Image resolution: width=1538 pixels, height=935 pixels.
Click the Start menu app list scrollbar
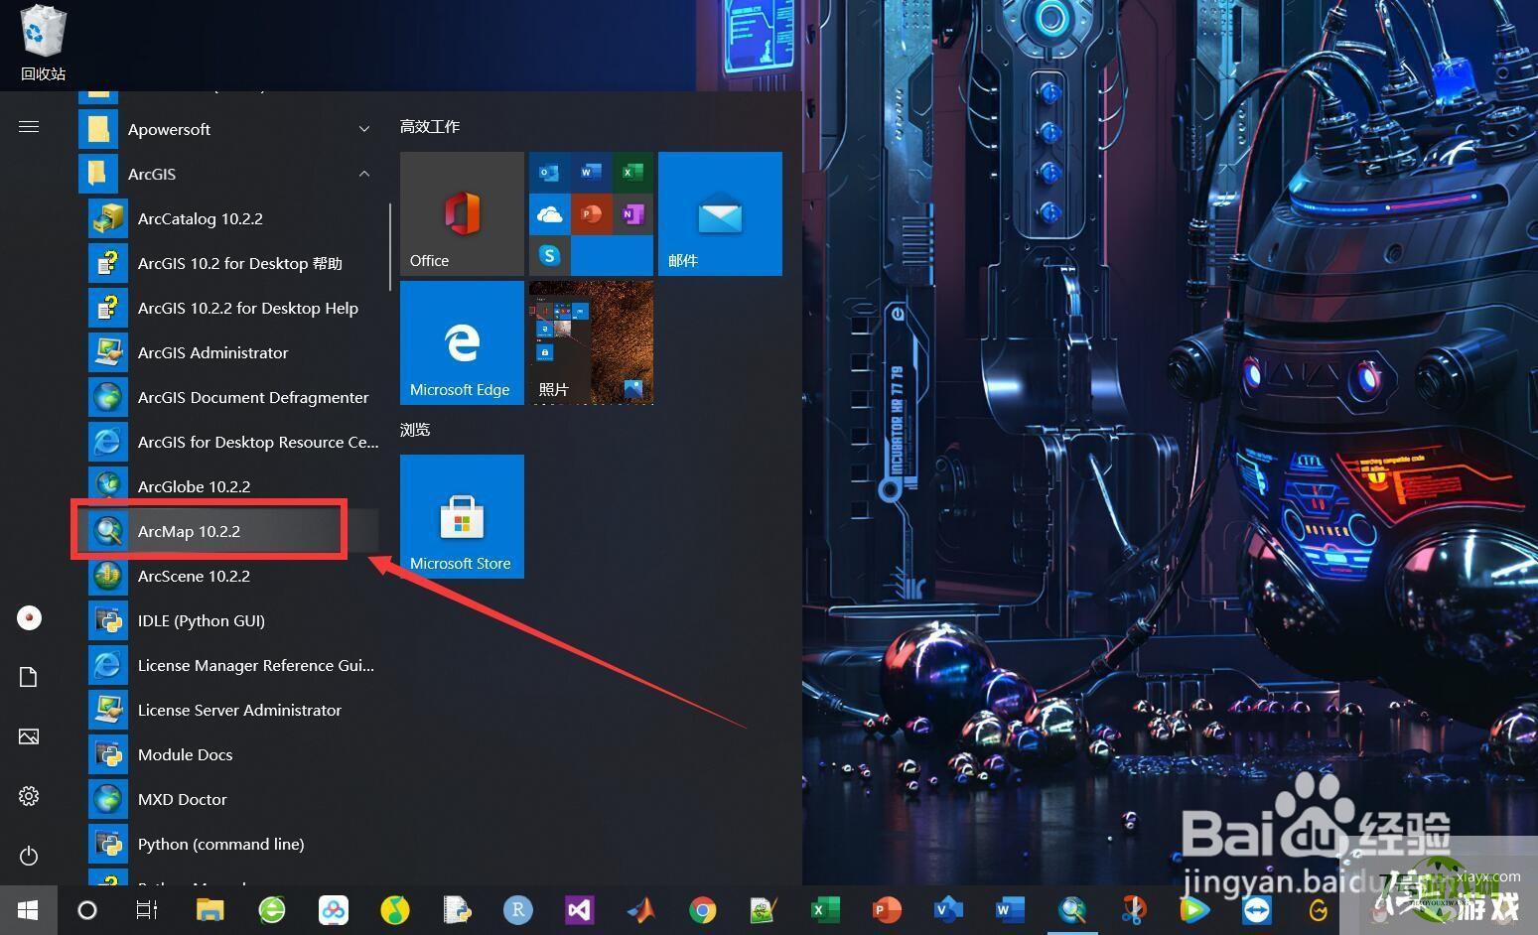pyautogui.click(x=390, y=246)
